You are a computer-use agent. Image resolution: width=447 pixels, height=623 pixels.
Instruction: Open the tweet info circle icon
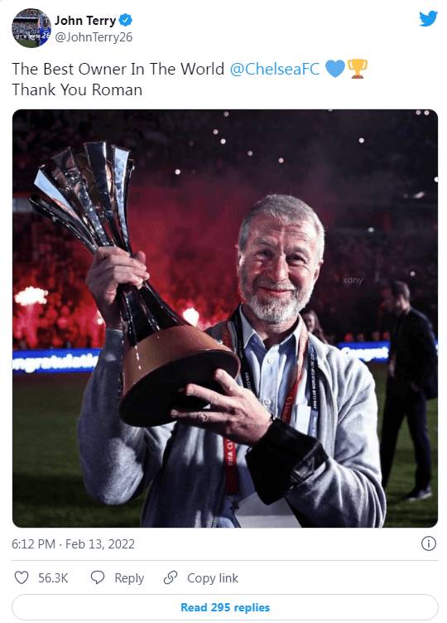(428, 543)
